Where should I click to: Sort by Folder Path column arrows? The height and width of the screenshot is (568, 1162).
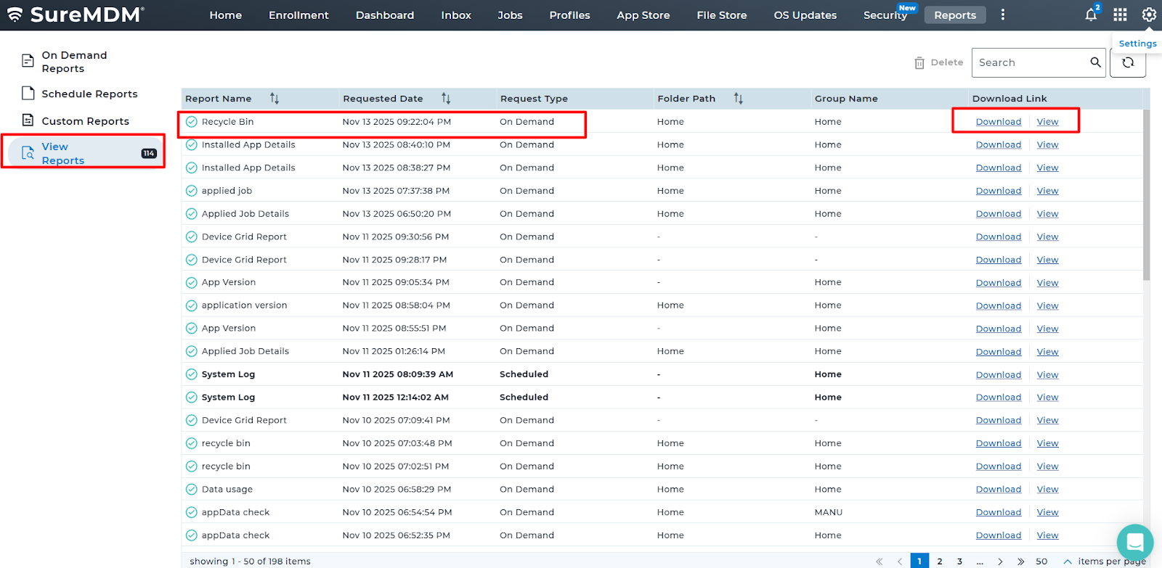(x=738, y=99)
